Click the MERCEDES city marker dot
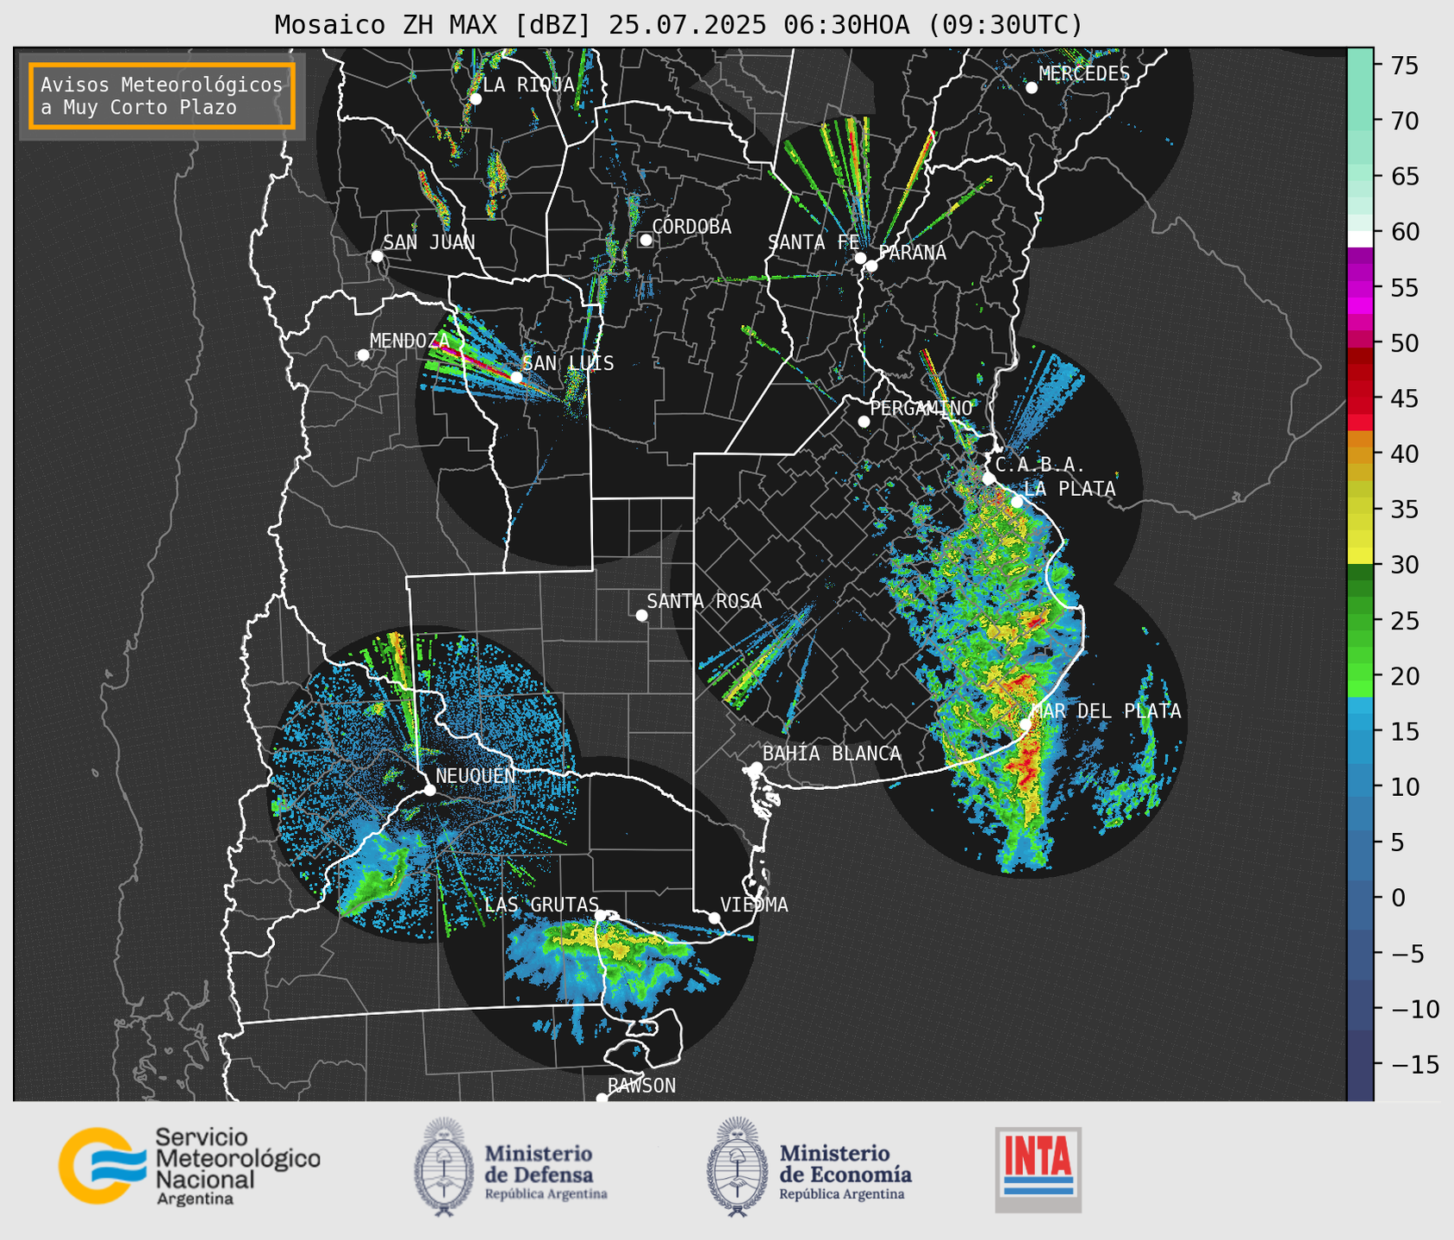This screenshot has width=1454, height=1240. click(x=1031, y=88)
